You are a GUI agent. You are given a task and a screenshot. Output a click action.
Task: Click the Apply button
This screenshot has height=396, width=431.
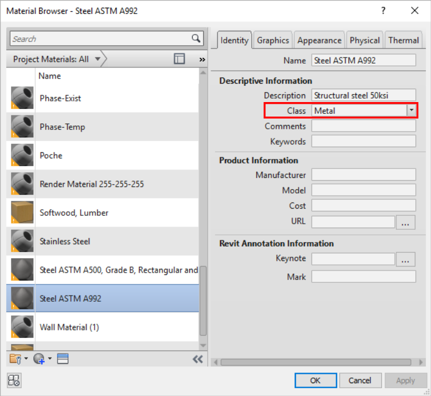[x=406, y=380]
